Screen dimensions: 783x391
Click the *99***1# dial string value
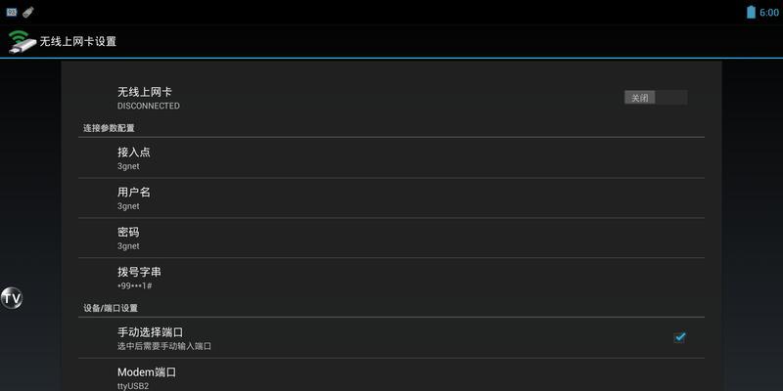coord(134,286)
